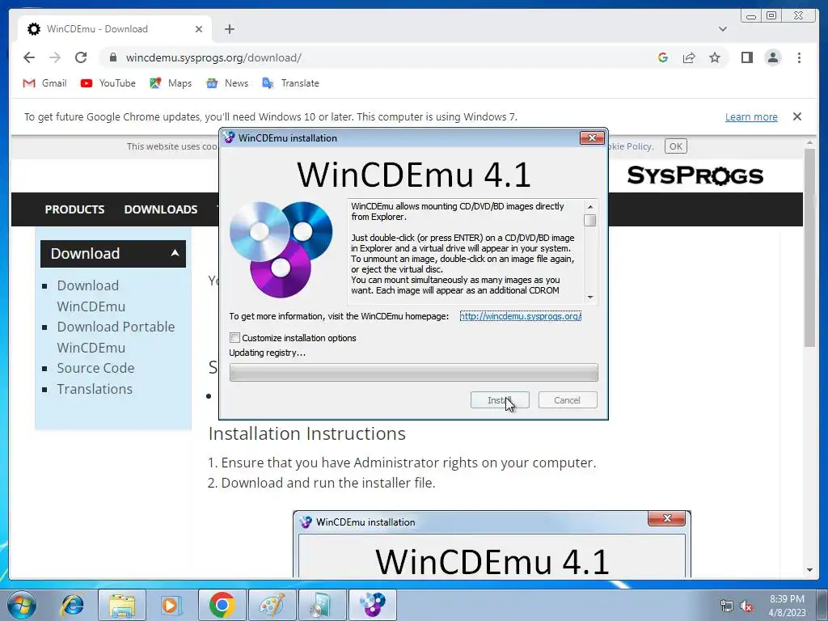
Task: Open tab search chevron
Action: 723,29
